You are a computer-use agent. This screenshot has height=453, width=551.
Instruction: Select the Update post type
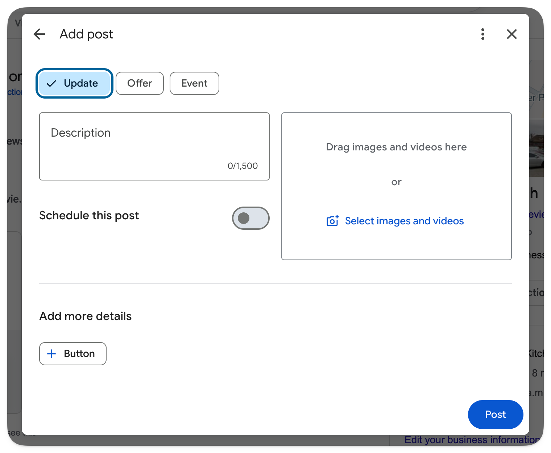(74, 83)
